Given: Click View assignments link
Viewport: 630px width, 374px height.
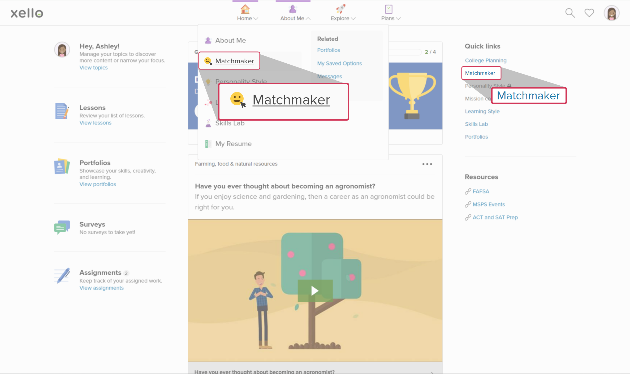Looking at the screenshot, I should [101, 288].
